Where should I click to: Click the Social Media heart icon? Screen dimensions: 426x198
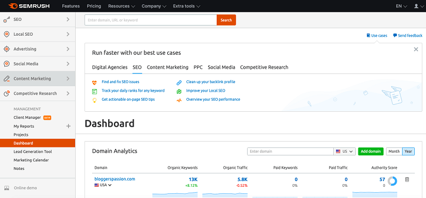6,64
